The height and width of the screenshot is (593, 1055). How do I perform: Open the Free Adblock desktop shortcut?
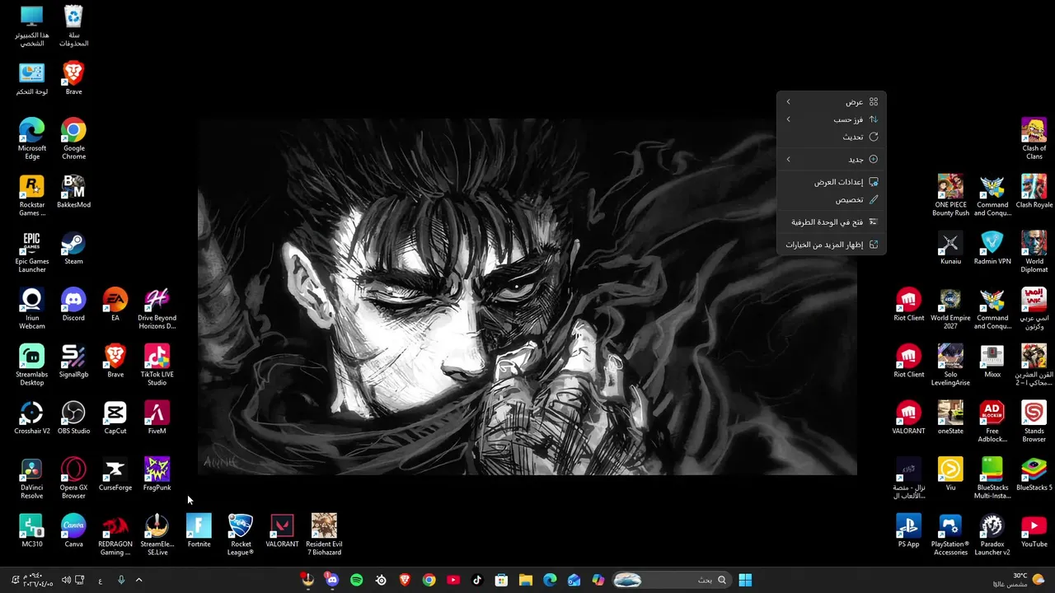point(992,422)
